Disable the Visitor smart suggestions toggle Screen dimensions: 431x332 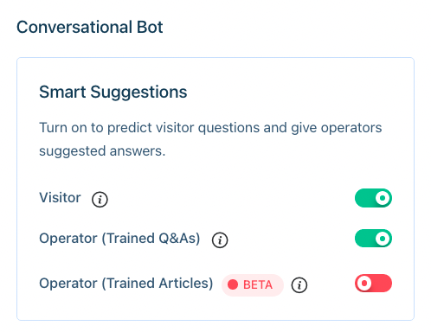point(373,198)
